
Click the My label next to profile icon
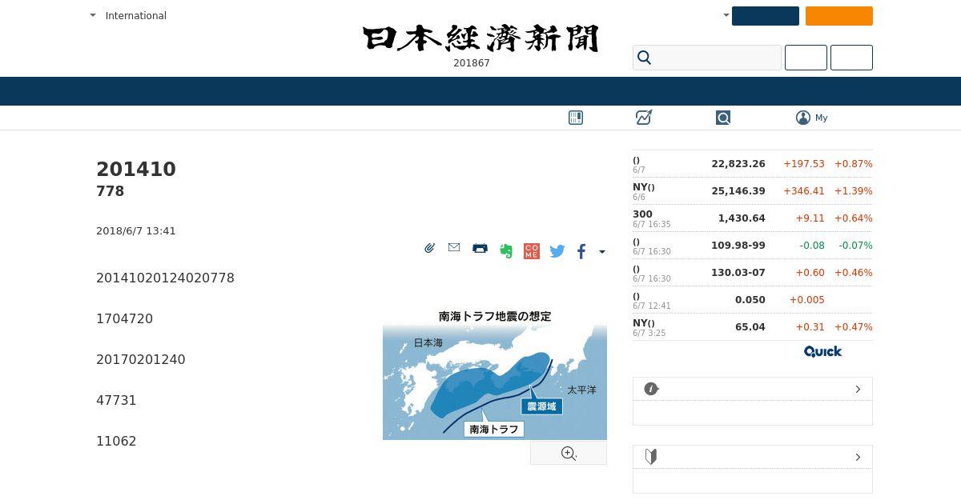[822, 118]
